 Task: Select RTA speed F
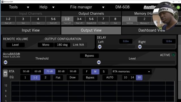click(x=87, y=72)
